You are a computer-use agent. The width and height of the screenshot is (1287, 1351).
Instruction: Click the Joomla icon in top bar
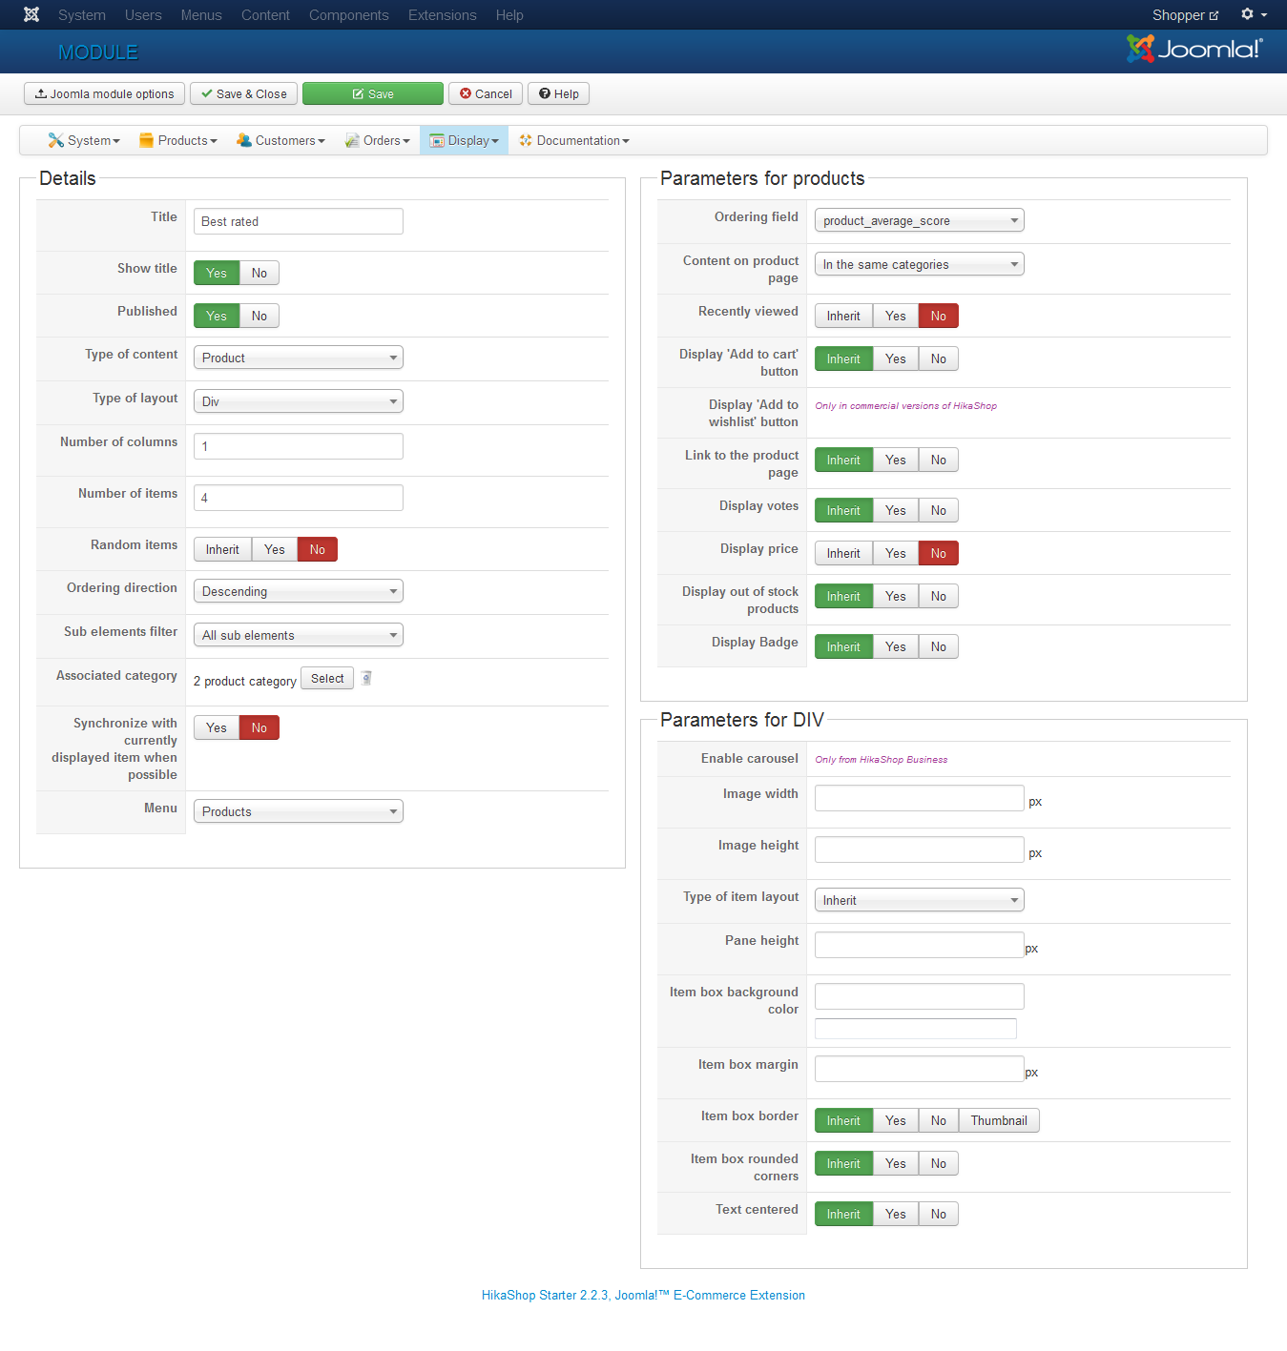pyautogui.click(x=31, y=14)
